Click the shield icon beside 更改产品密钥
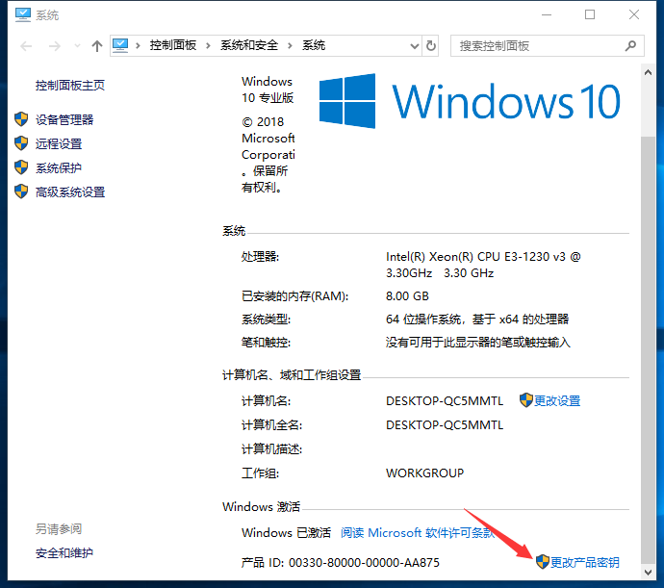Screen dimensions: 664x588 [542, 562]
